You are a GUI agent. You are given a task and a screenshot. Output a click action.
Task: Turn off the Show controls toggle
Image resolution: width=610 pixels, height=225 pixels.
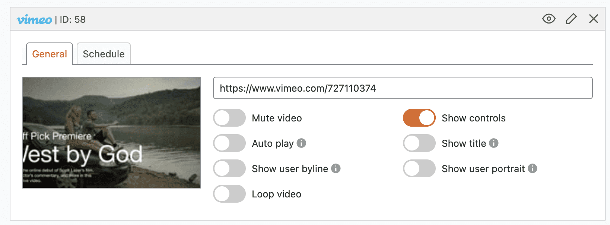[x=419, y=118]
